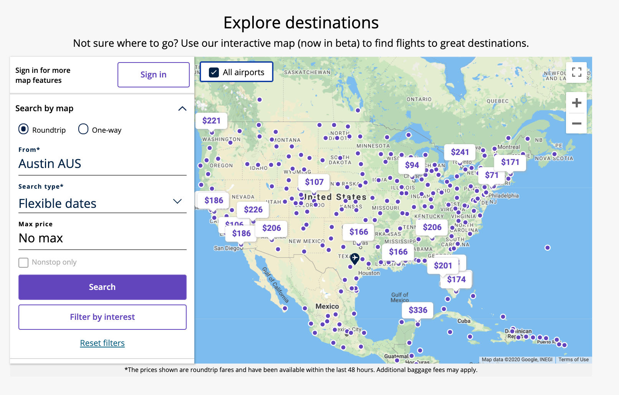
Task: Enable the Nonstop only checkbox
Action: [24, 262]
